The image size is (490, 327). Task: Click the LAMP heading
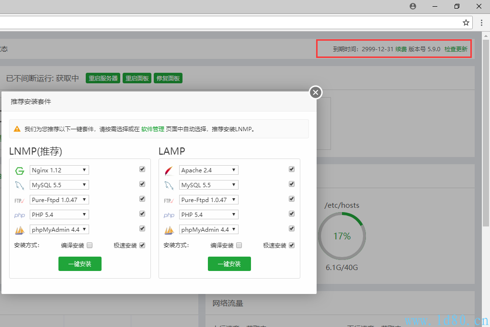(172, 151)
